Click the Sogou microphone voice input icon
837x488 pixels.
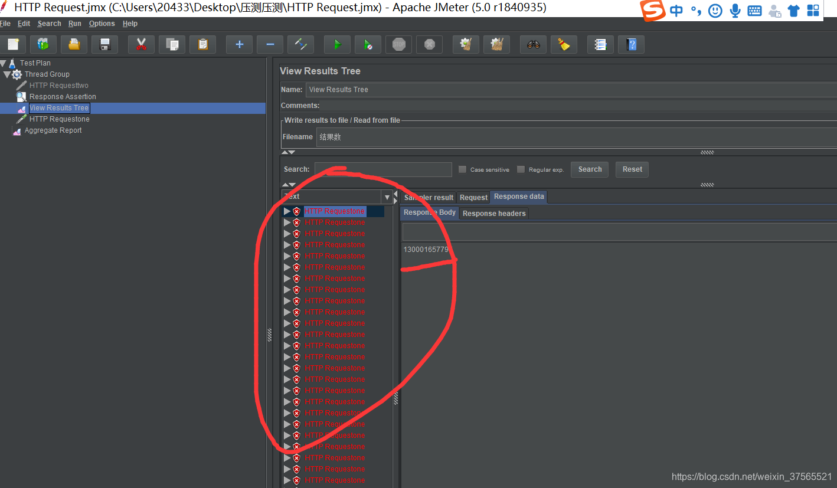tap(735, 11)
